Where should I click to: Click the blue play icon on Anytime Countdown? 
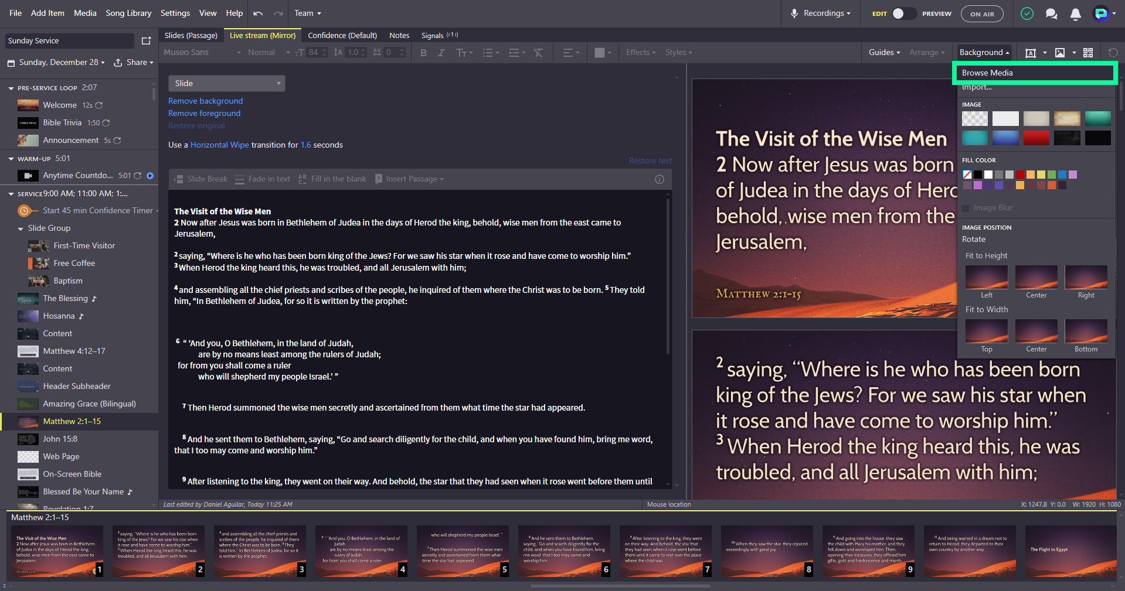point(150,175)
